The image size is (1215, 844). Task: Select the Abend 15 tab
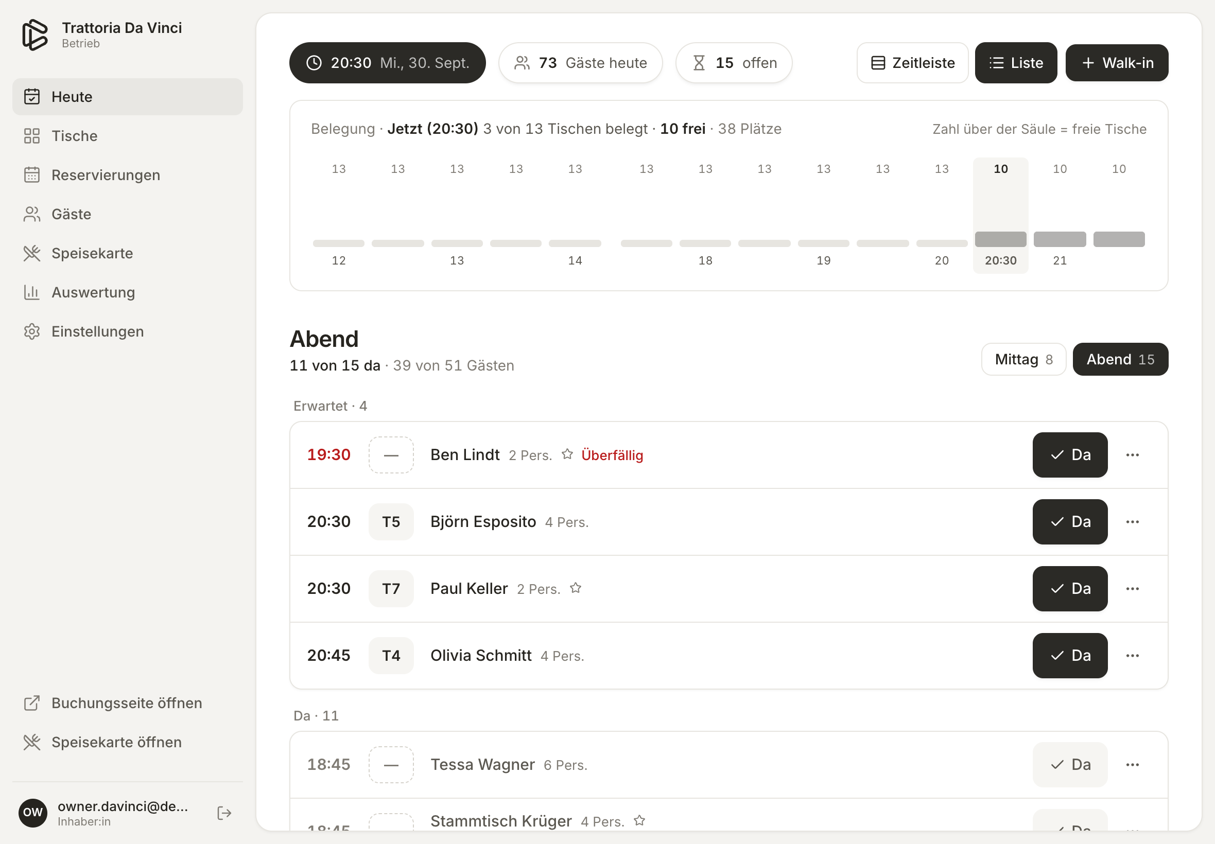[1120, 360]
